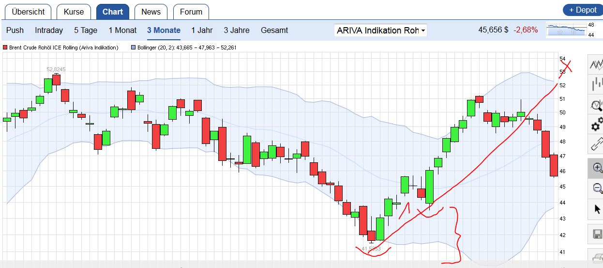Viewport: 603px width, 268px height.
Task: Show the 1 Jahr time range
Action: pyautogui.click(x=202, y=30)
